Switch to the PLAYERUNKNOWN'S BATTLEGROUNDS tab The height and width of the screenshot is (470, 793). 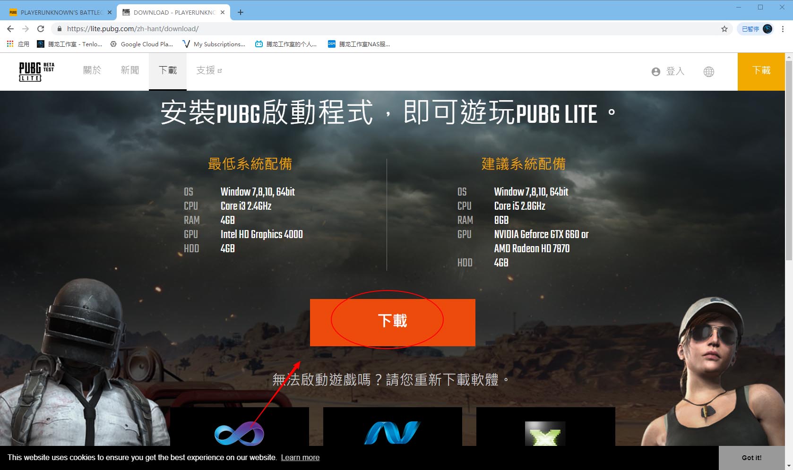click(60, 12)
